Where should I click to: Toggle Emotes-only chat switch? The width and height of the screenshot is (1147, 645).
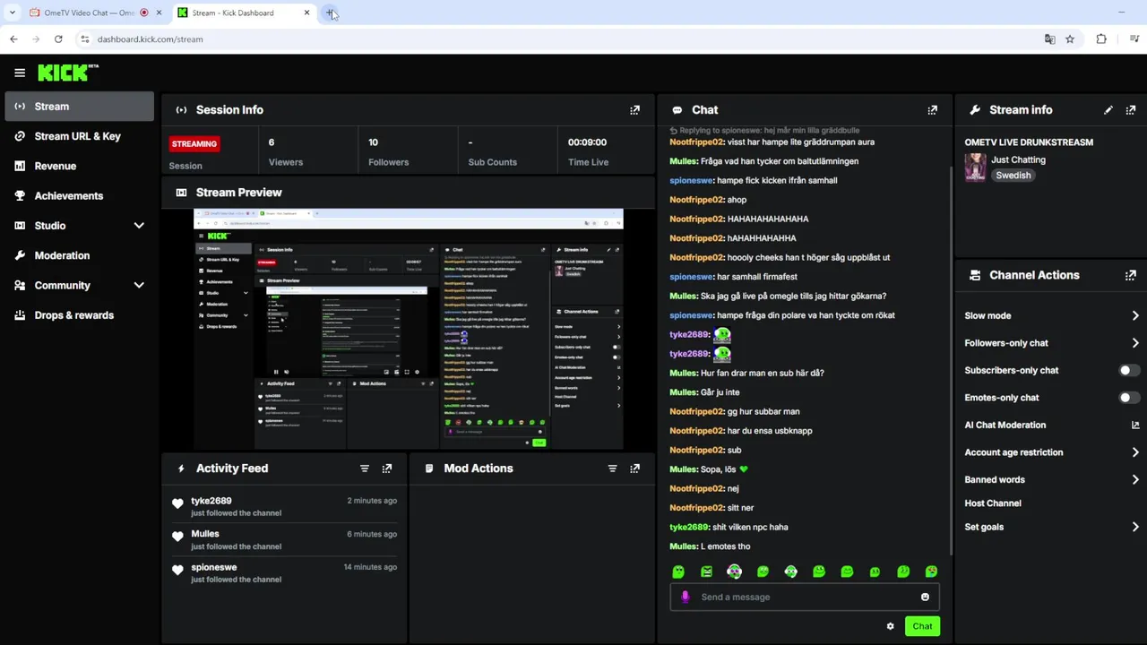click(x=1129, y=398)
